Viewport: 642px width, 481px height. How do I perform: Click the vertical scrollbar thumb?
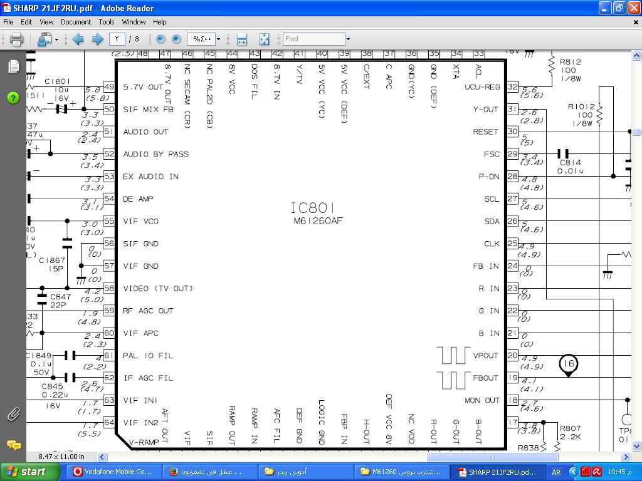pos(637,132)
